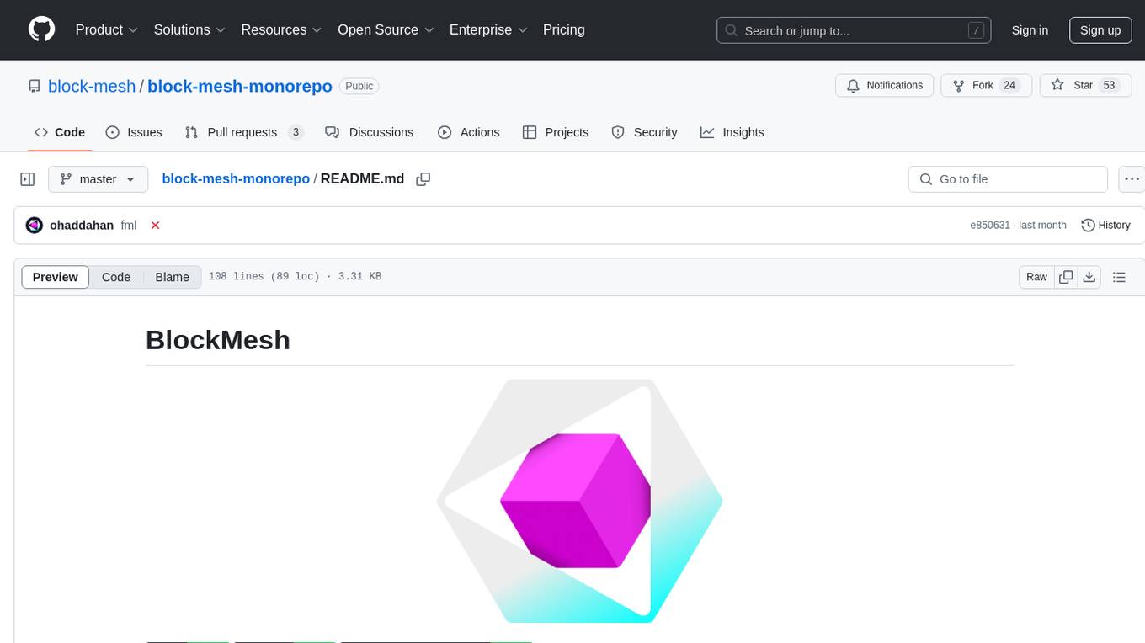Click the BlockMesh logo image
This screenshot has height=643, width=1145.
(579, 501)
